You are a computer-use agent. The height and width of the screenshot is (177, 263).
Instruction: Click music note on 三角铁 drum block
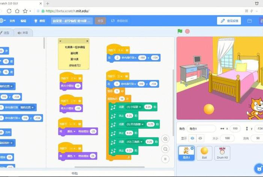(113, 142)
